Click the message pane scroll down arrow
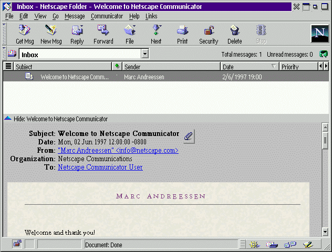332x252 pixels. [x=325, y=232]
